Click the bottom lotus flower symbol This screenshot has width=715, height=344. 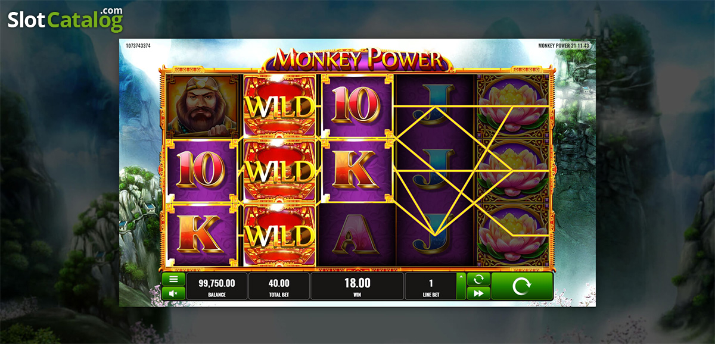pos(512,234)
